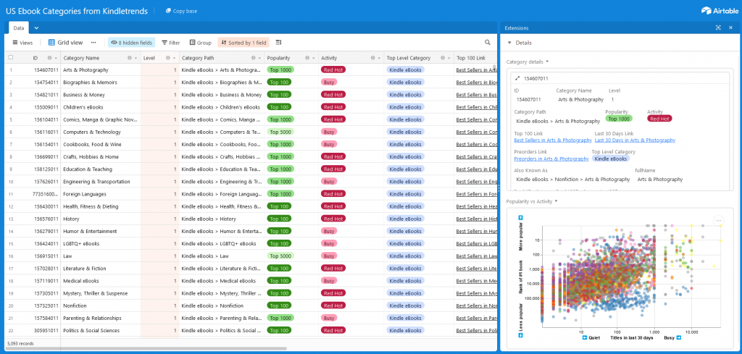This screenshot has height=354, width=742.
Task: Open the Sorted by 1 field menu
Action: (x=243, y=43)
